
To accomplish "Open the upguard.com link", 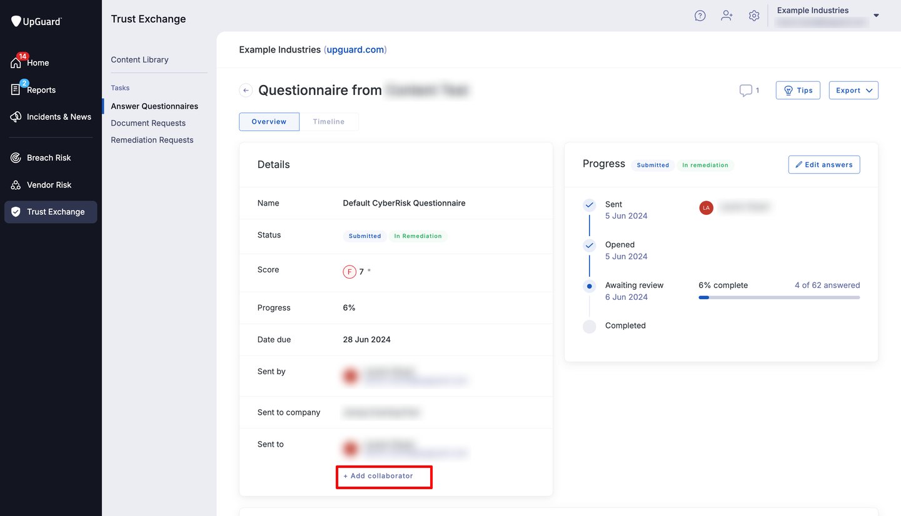I will pyautogui.click(x=355, y=50).
